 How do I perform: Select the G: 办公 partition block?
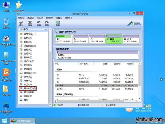tap(131, 39)
